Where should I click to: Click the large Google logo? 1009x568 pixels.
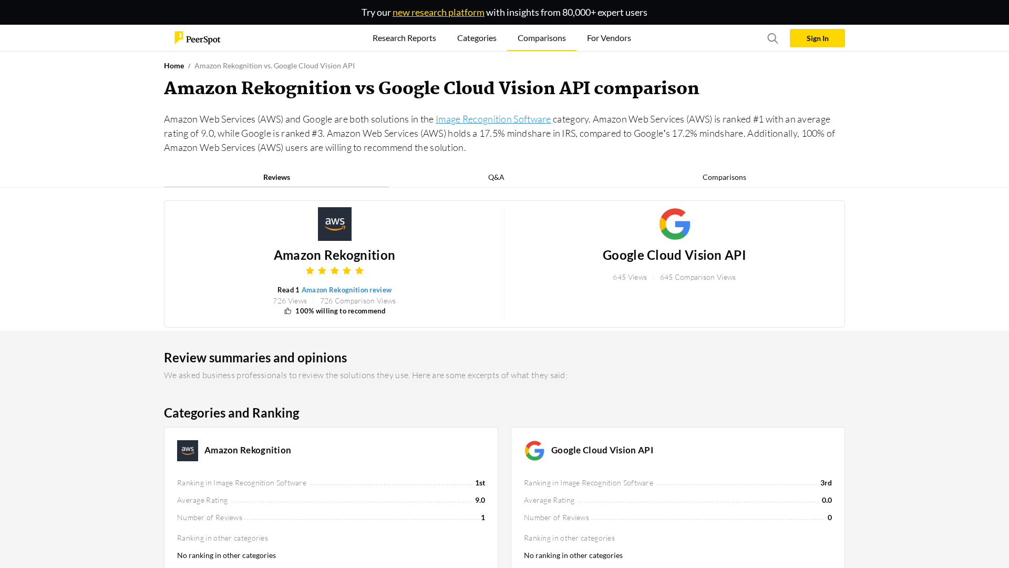point(674,224)
